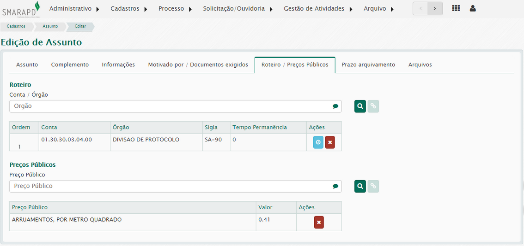The height and width of the screenshot is (246, 524).
Task: Open the apps grid icon in header
Action: 456,8
